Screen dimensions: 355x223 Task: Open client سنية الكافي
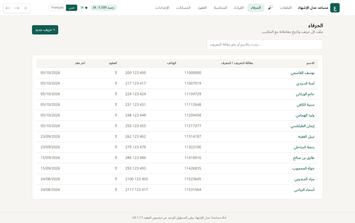306,105
